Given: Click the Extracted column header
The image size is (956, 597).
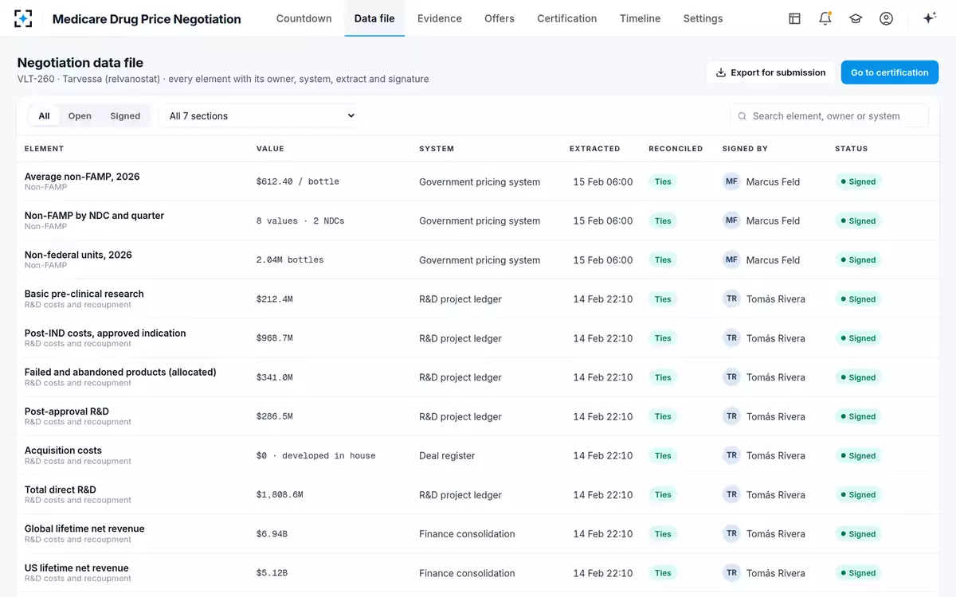Looking at the screenshot, I should (594, 149).
